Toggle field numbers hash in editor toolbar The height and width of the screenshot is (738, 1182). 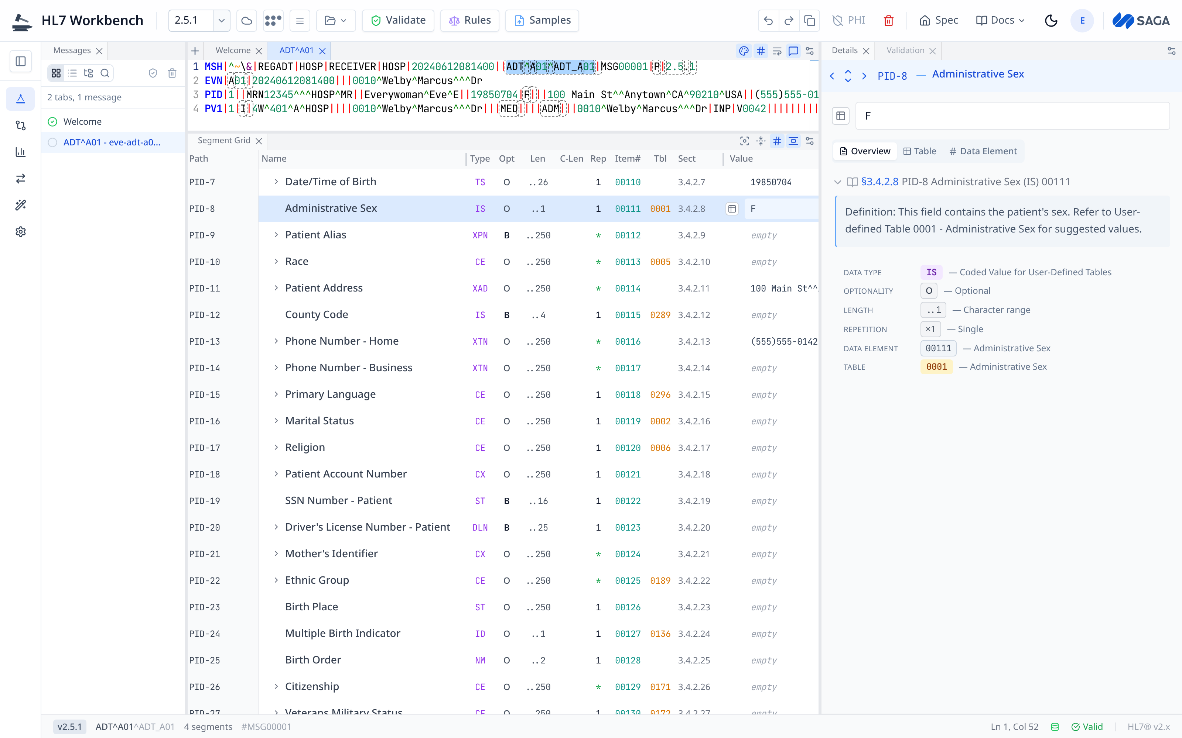761,51
